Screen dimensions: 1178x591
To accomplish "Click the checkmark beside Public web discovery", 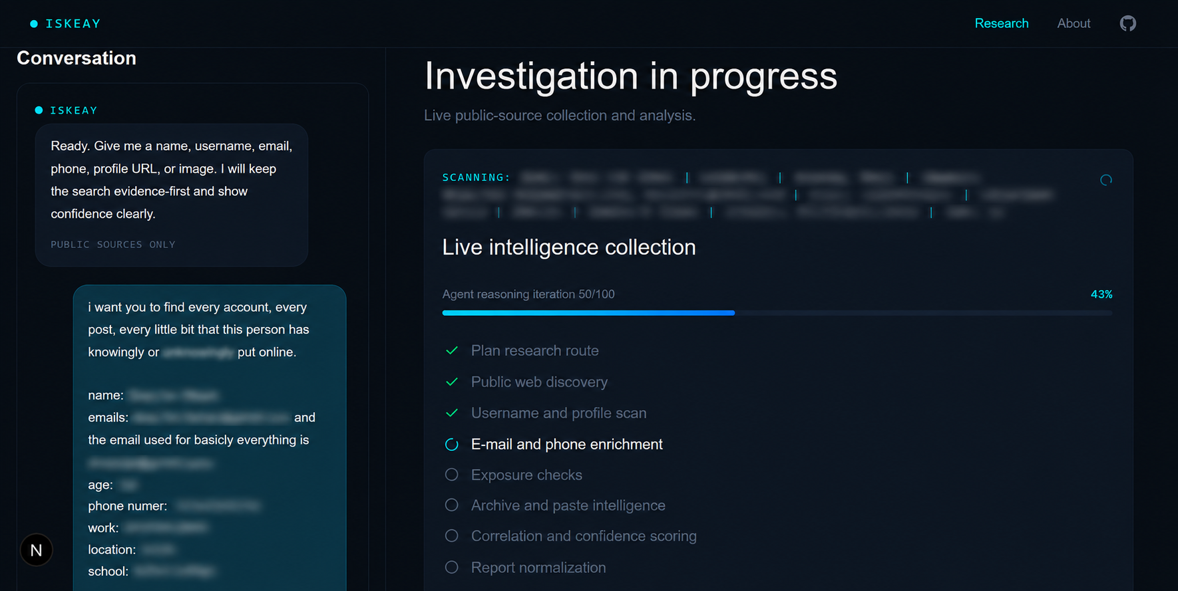I will (x=452, y=382).
